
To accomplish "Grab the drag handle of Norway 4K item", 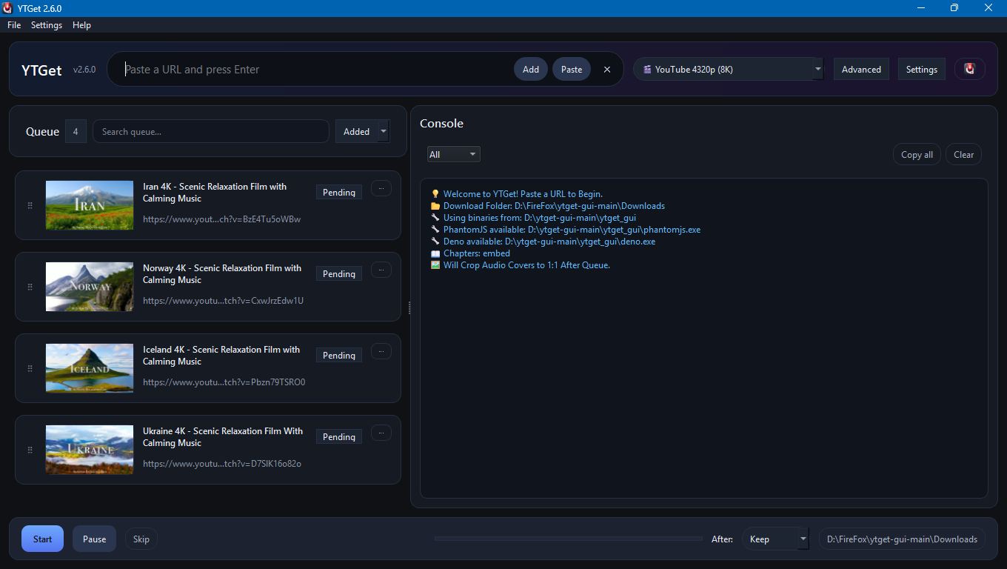I will [30, 287].
